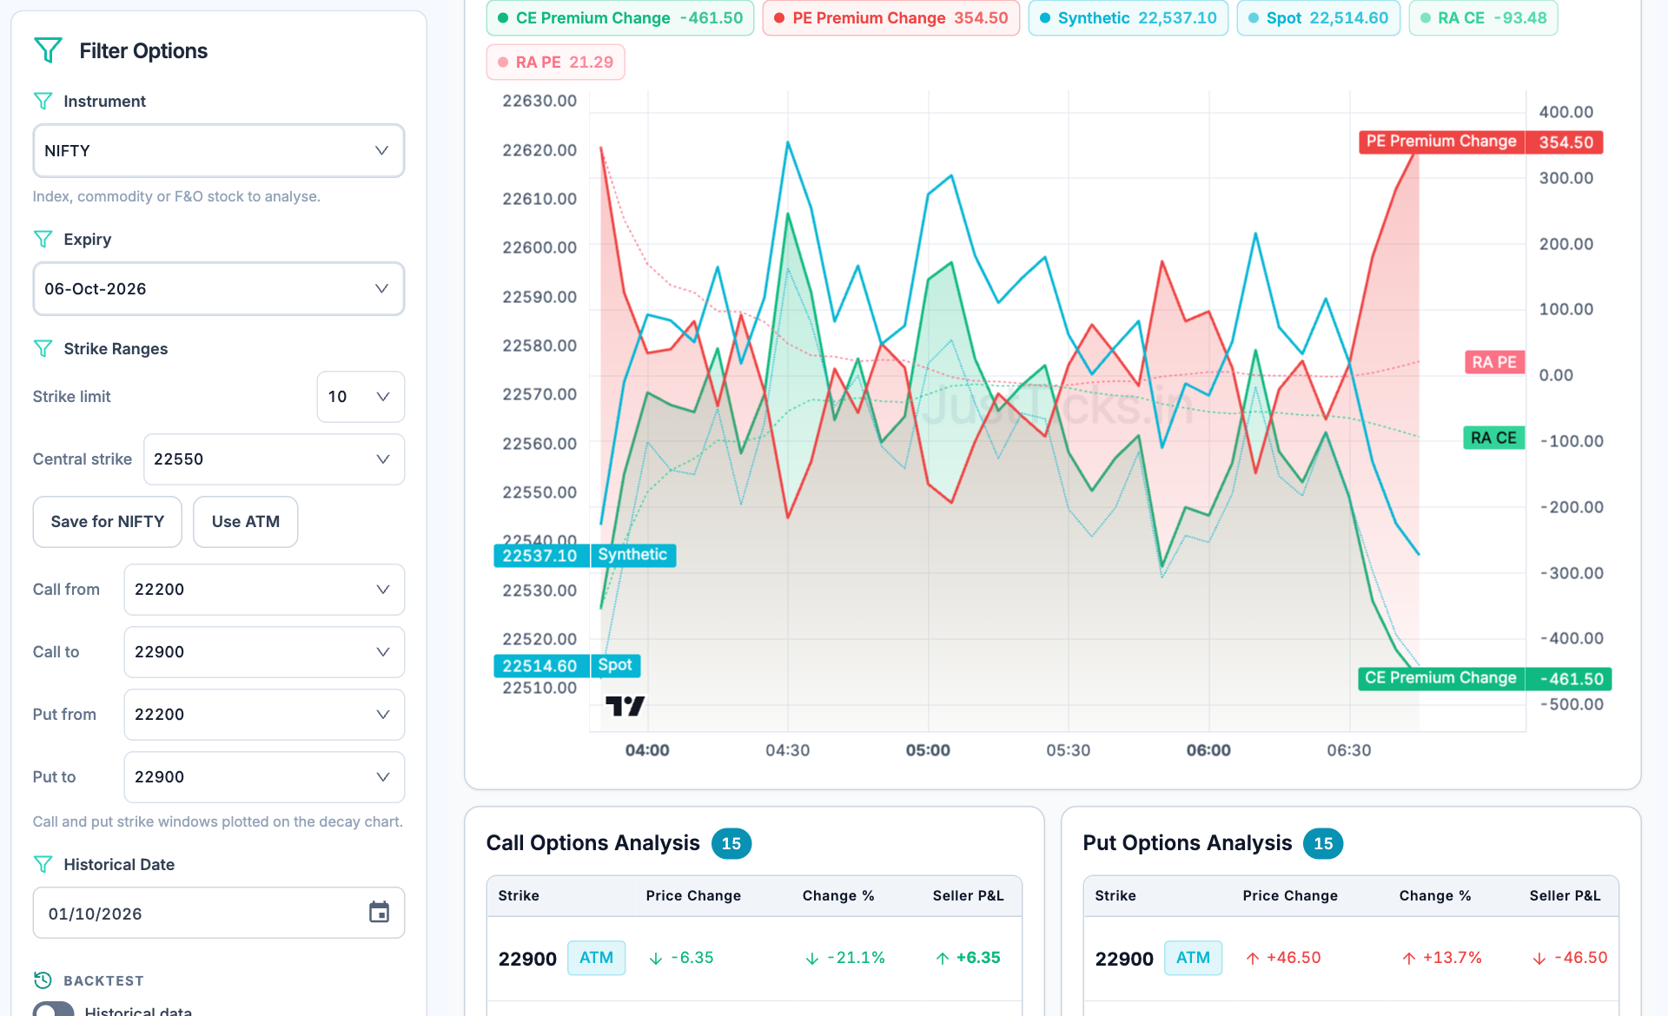
Task: Open the Instrument NIFTY dropdown
Action: coord(219,150)
